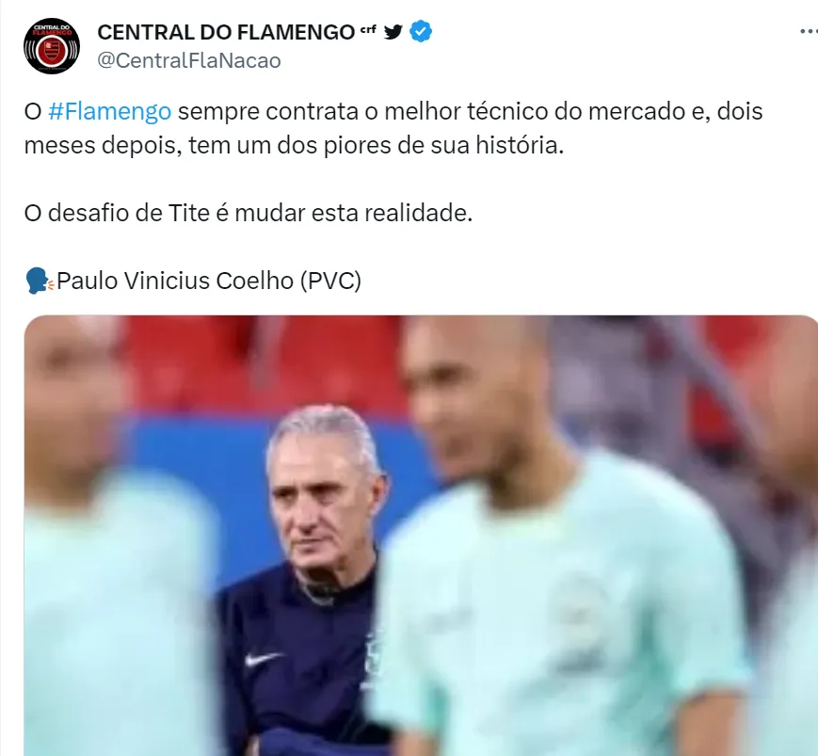The width and height of the screenshot is (818, 756).
Task: Click the speaking head emoji
Action: pyautogui.click(x=40, y=281)
